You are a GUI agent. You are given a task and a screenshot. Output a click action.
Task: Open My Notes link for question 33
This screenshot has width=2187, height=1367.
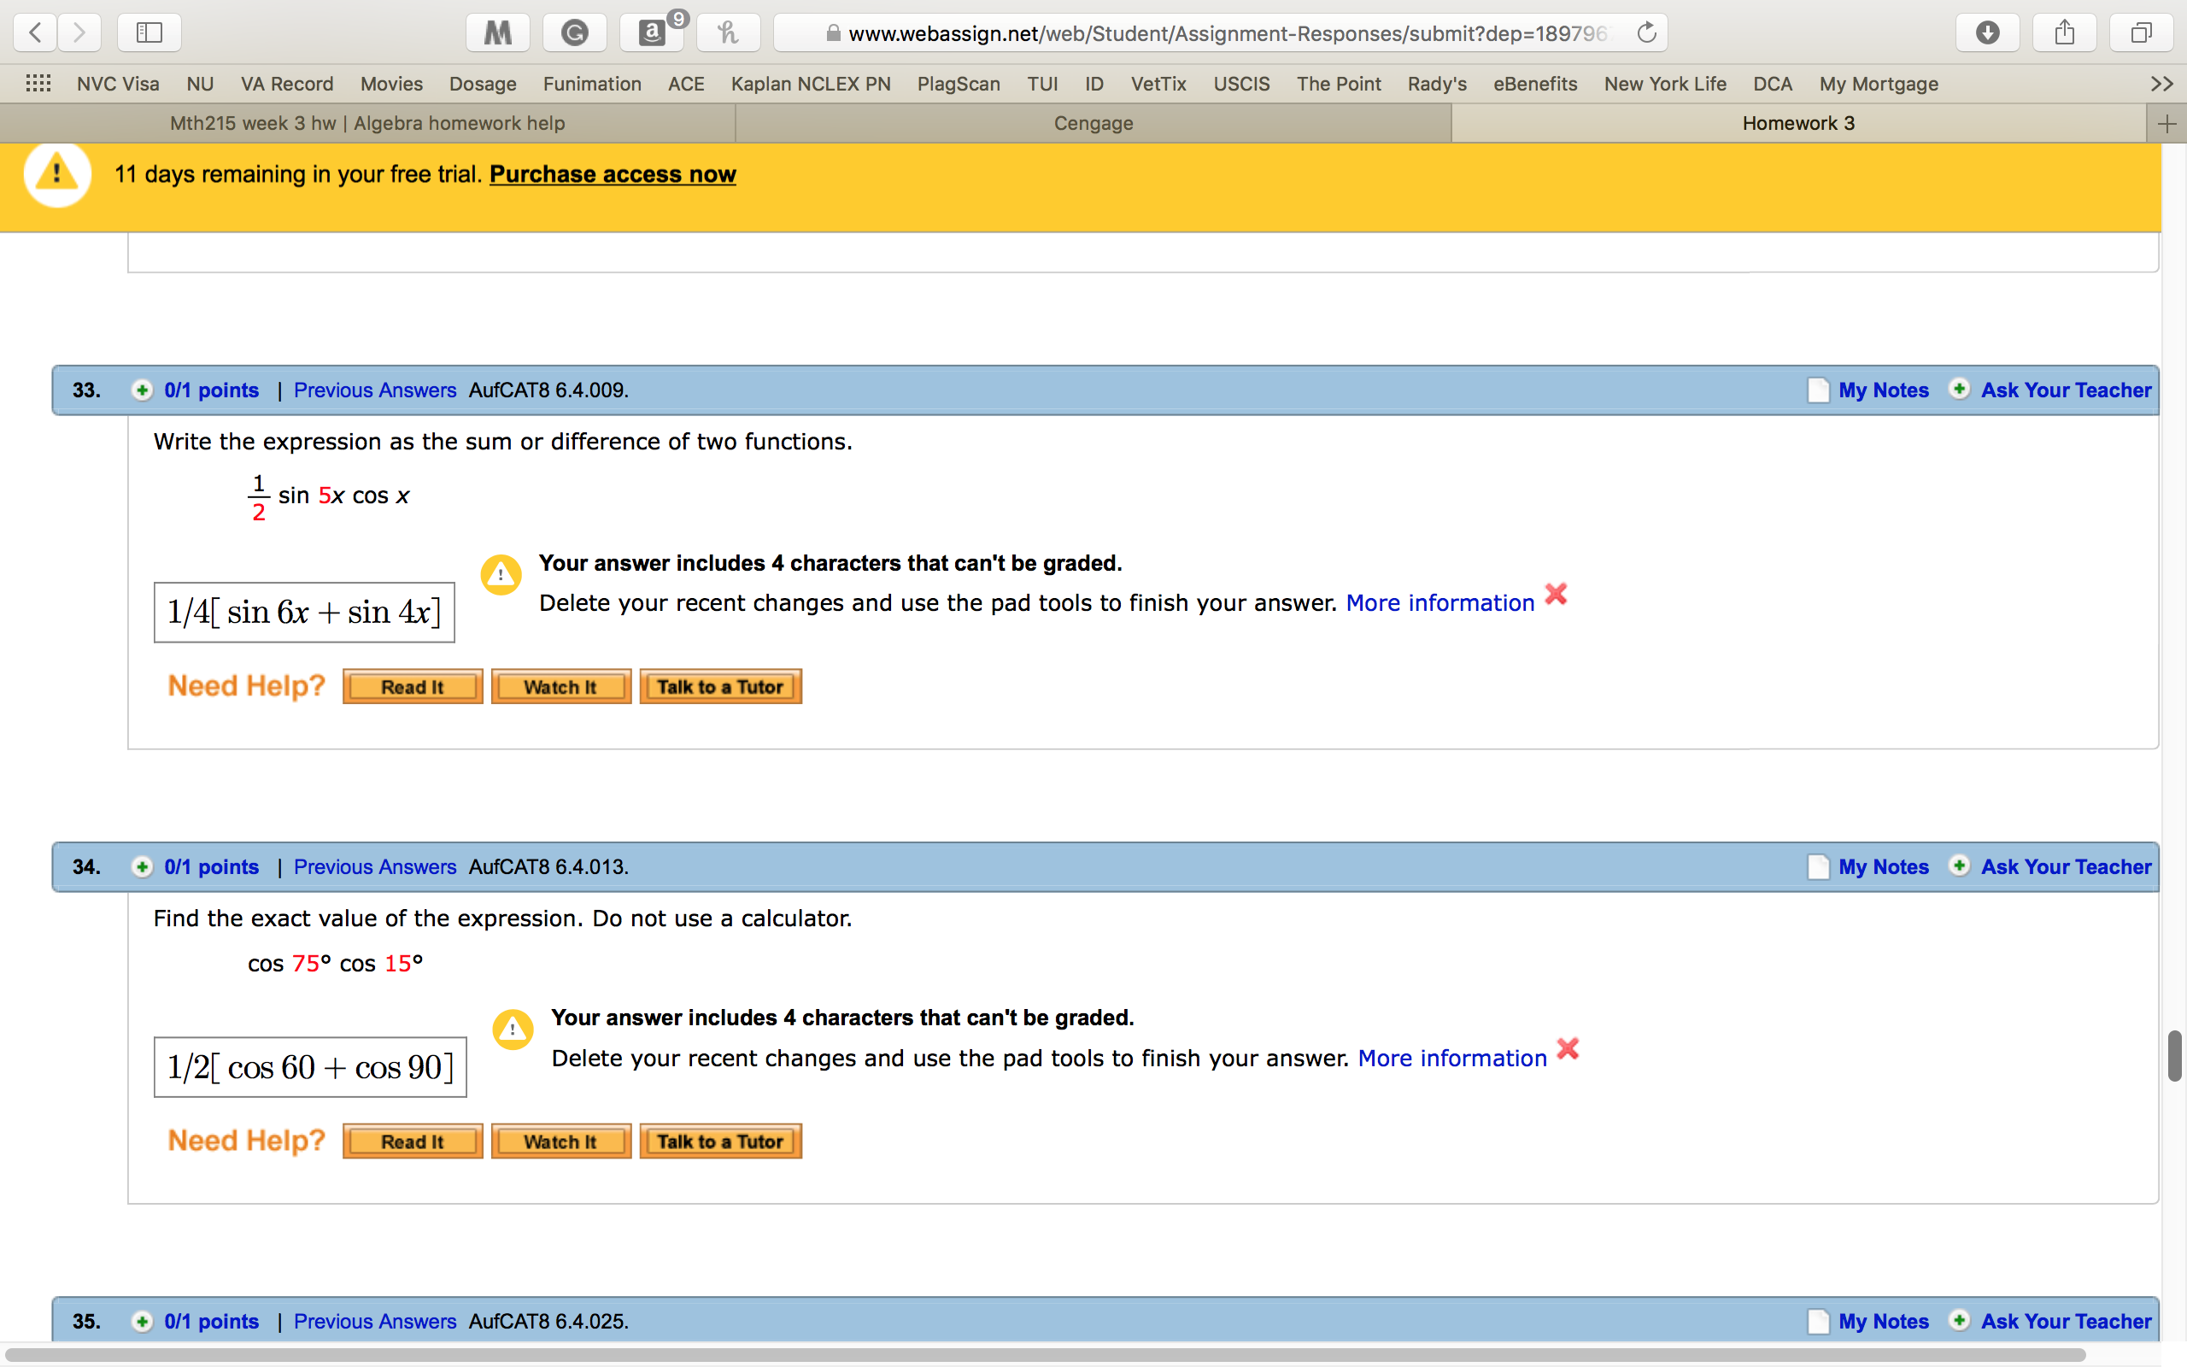[1884, 390]
